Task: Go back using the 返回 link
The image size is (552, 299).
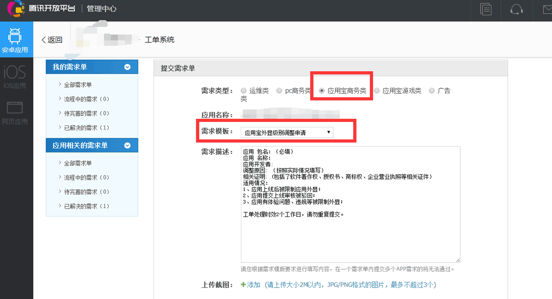Action: pyautogui.click(x=52, y=40)
